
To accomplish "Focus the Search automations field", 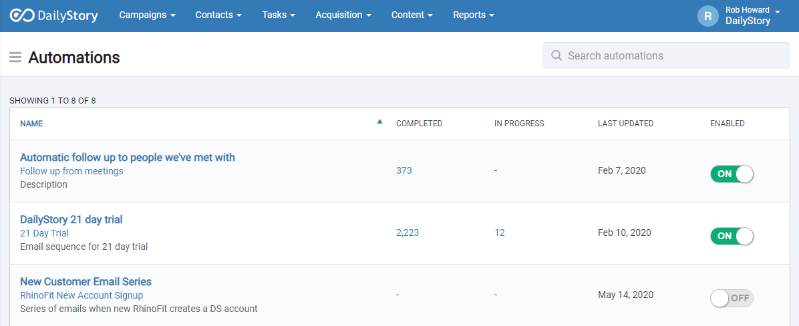I will point(667,55).
